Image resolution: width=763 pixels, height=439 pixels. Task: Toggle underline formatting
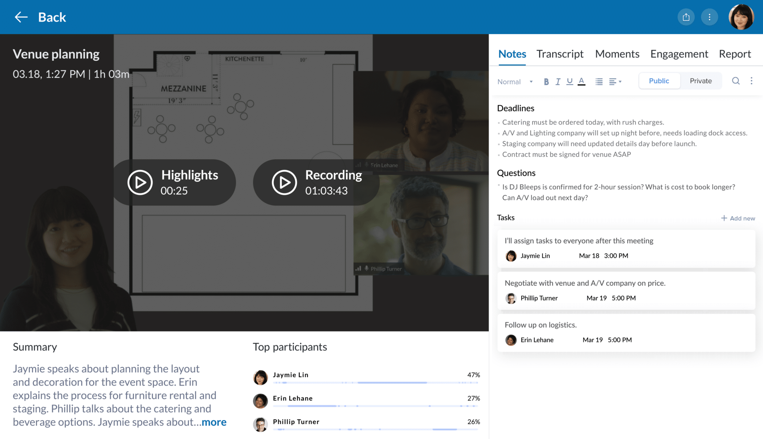(x=569, y=81)
